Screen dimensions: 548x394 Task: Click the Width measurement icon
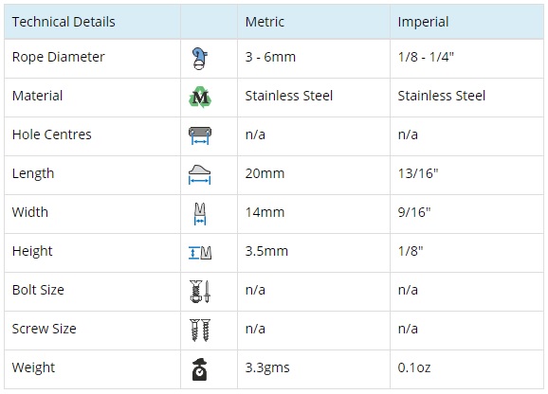(199, 214)
